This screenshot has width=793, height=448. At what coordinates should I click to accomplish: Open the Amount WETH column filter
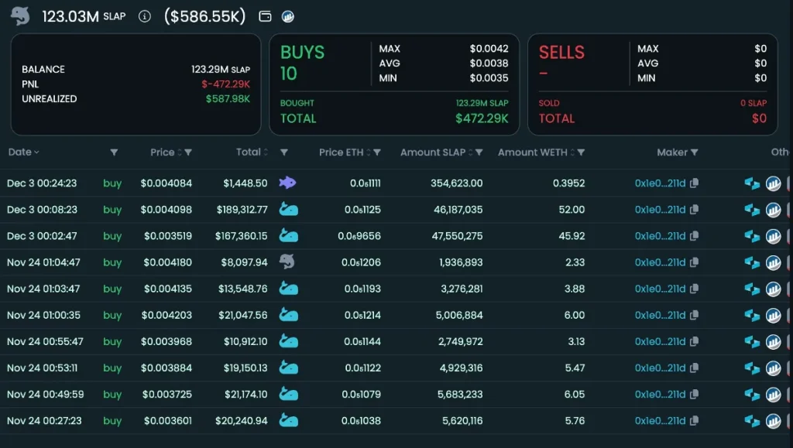(x=581, y=152)
